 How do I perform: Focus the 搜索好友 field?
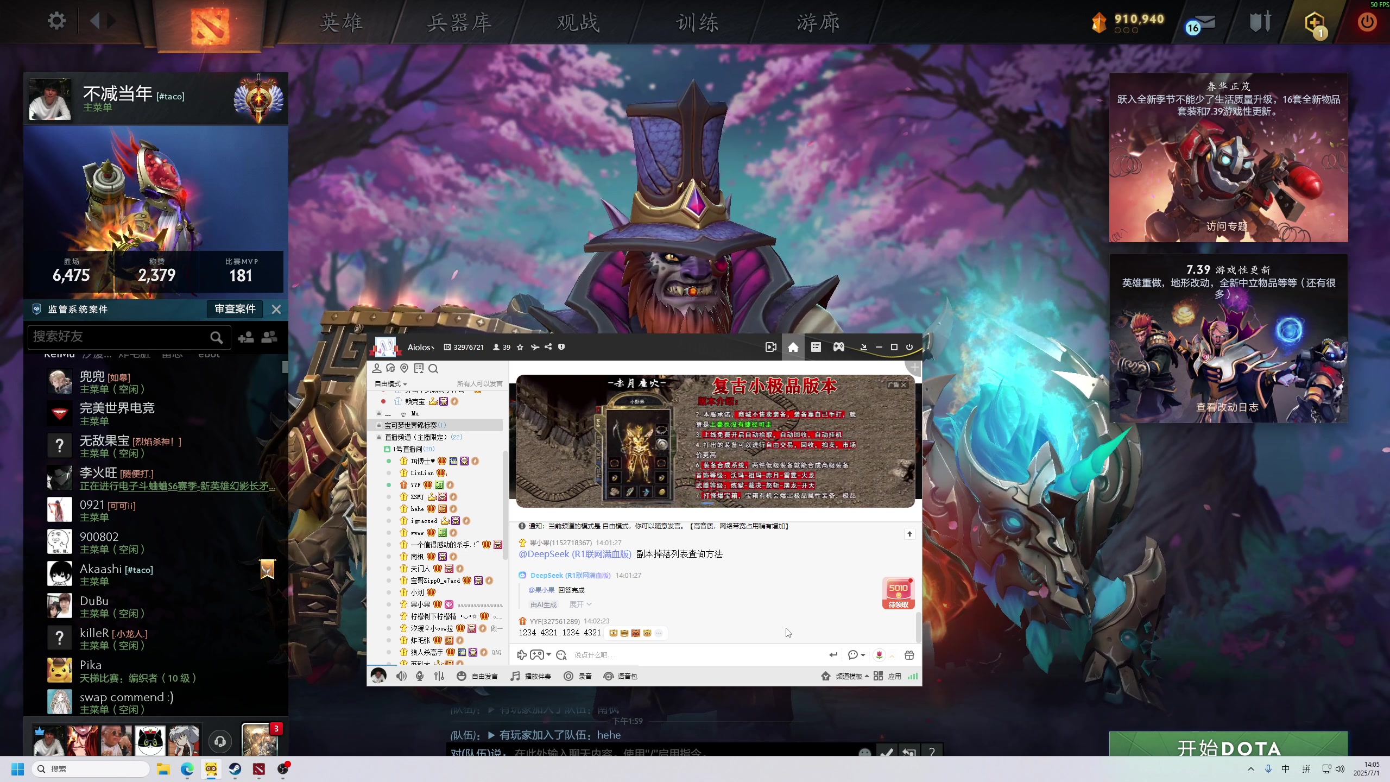click(129, 337)
